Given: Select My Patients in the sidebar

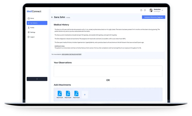Looking at the screenshot, I should (x=37, y=23).
